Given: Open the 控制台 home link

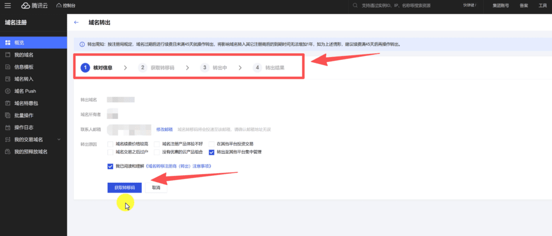Looking at the screenshot, I should point(65,5).
